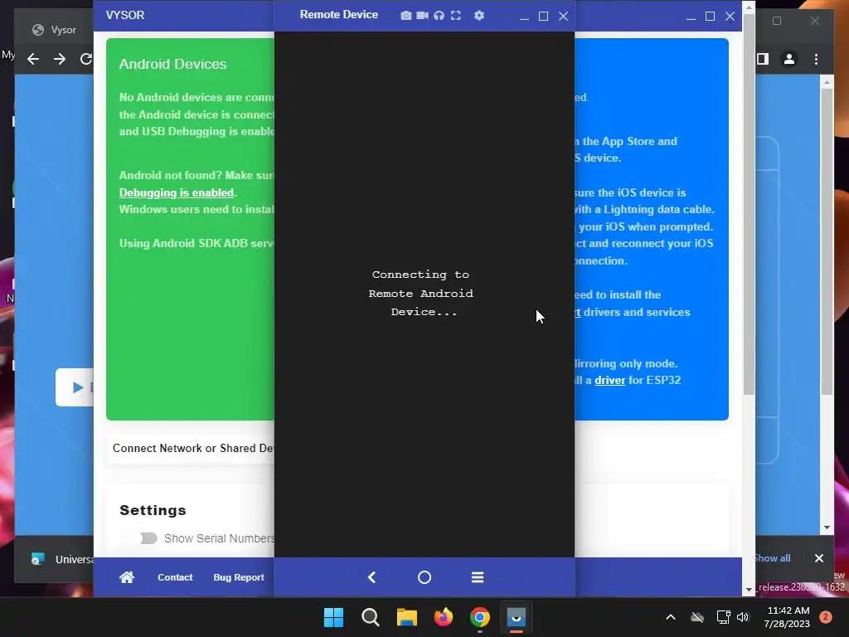Click the cloud sync tray icon
The image size is (849, 637).
tap(697, 617)
